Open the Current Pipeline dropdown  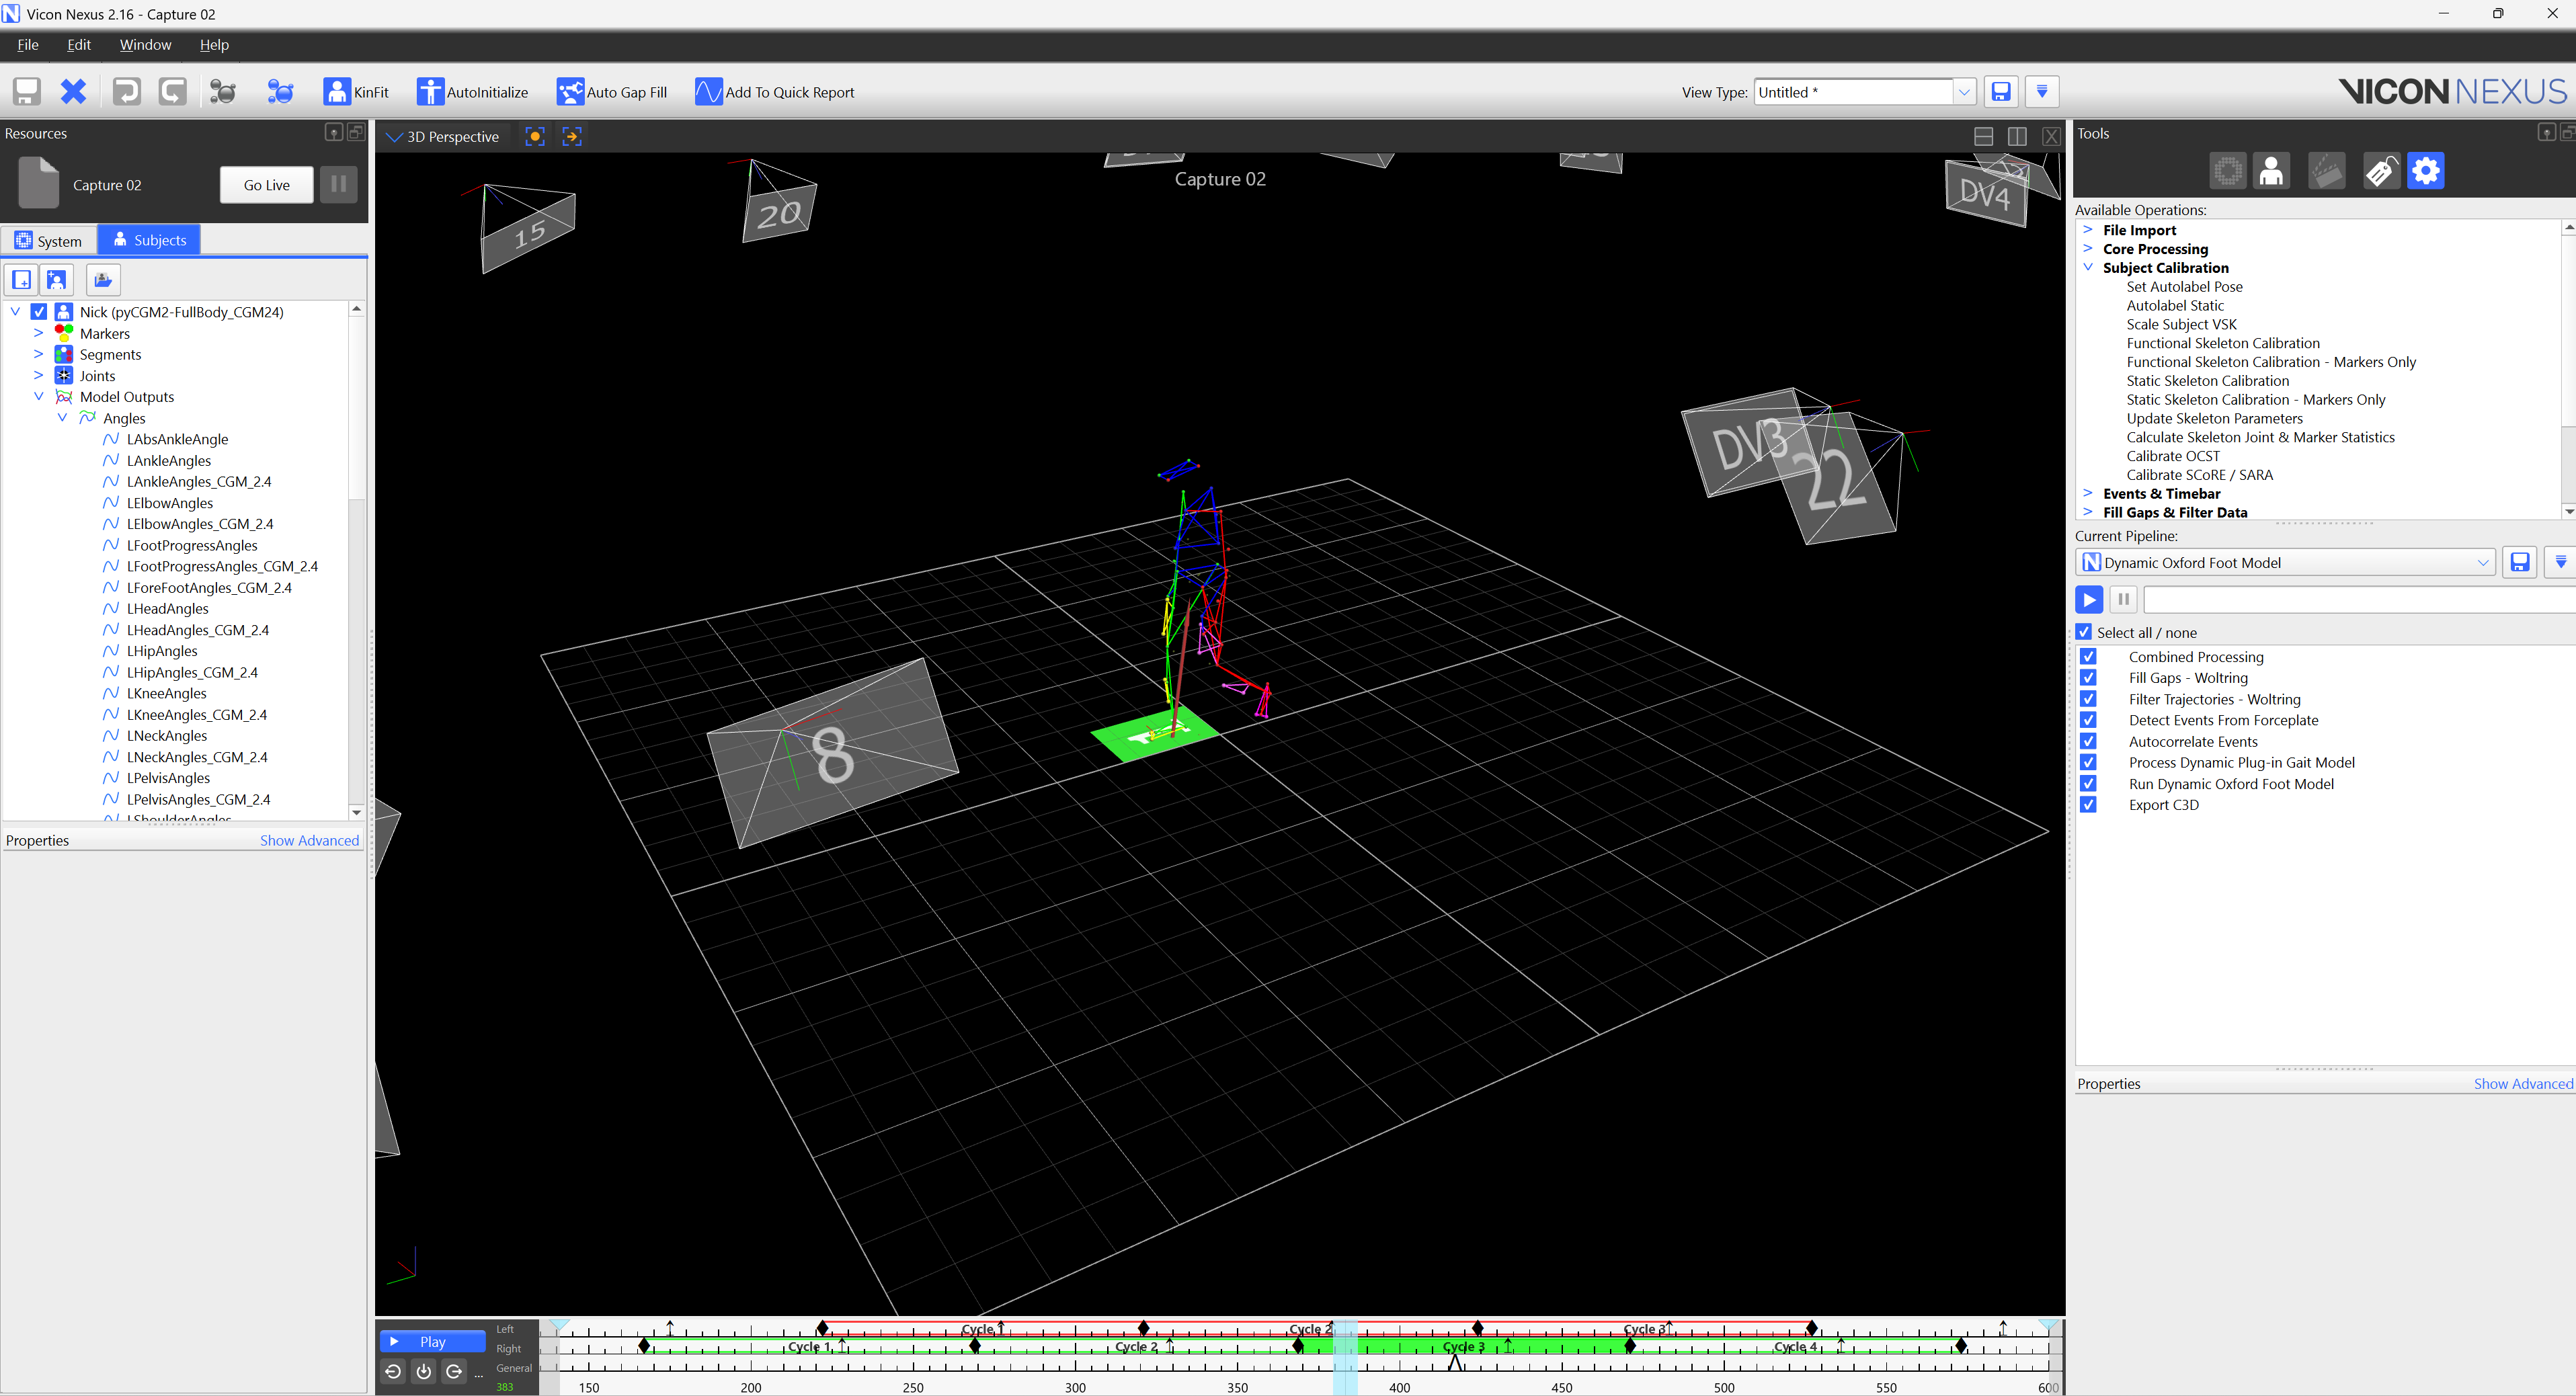[2482, 563]
